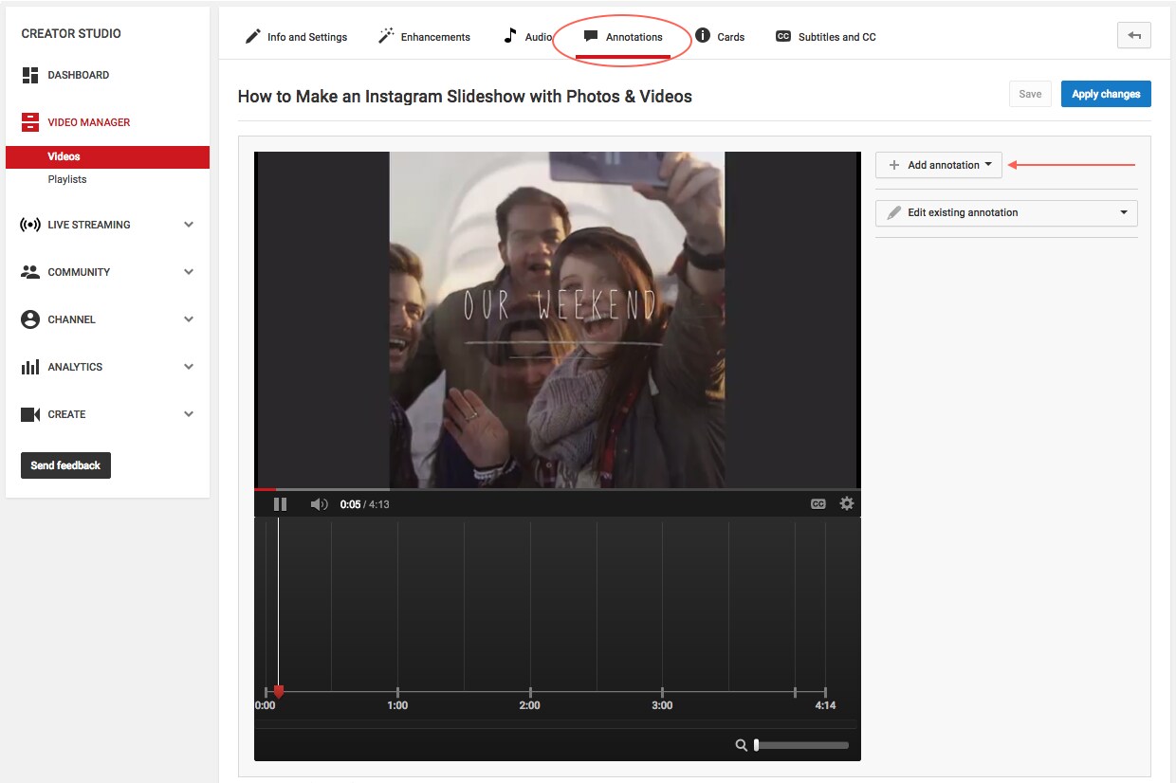Screen dimensions: 1176x783
Task: Pause the video with the pause button
Action: point(280,504)
